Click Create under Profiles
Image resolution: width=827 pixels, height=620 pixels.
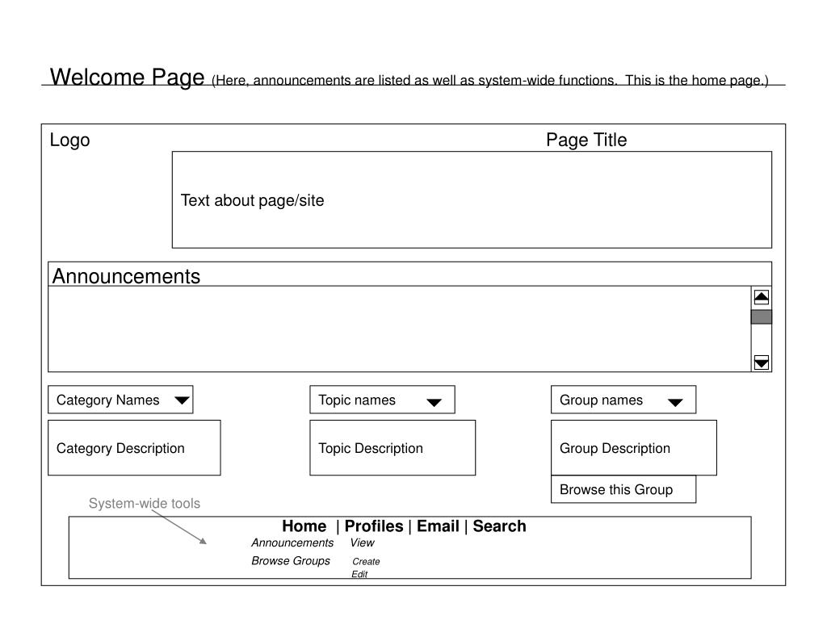point(366,562)
